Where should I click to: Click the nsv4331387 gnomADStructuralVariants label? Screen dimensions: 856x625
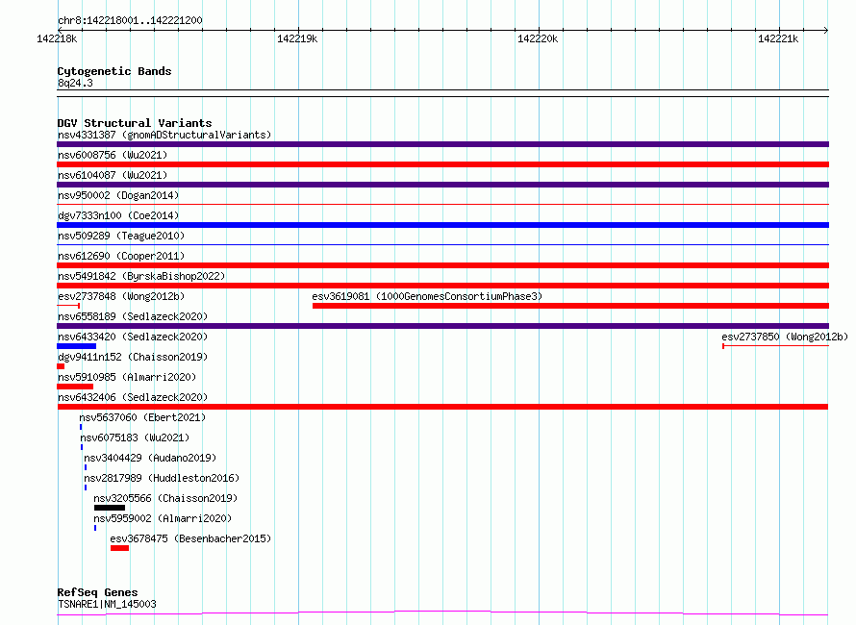coord(164,135)
